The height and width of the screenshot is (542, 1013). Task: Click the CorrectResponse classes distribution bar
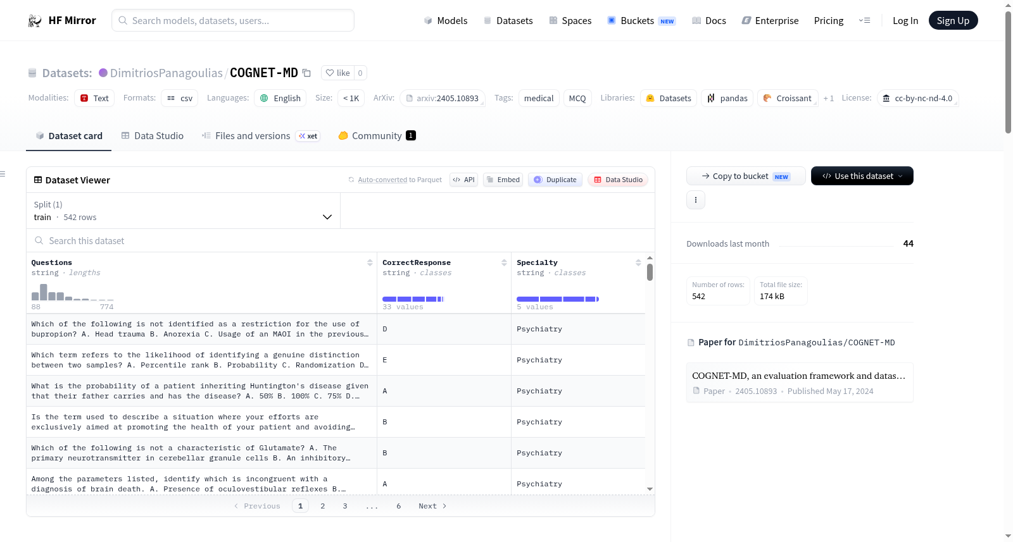[x=413, y=299]
